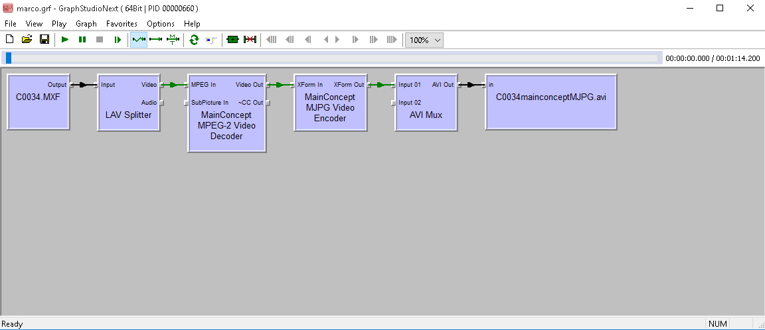
Task: Click the 00:00:00.000 / 00:01:14.200 time display
Action: pyautogui.click(x=713, y=58)
